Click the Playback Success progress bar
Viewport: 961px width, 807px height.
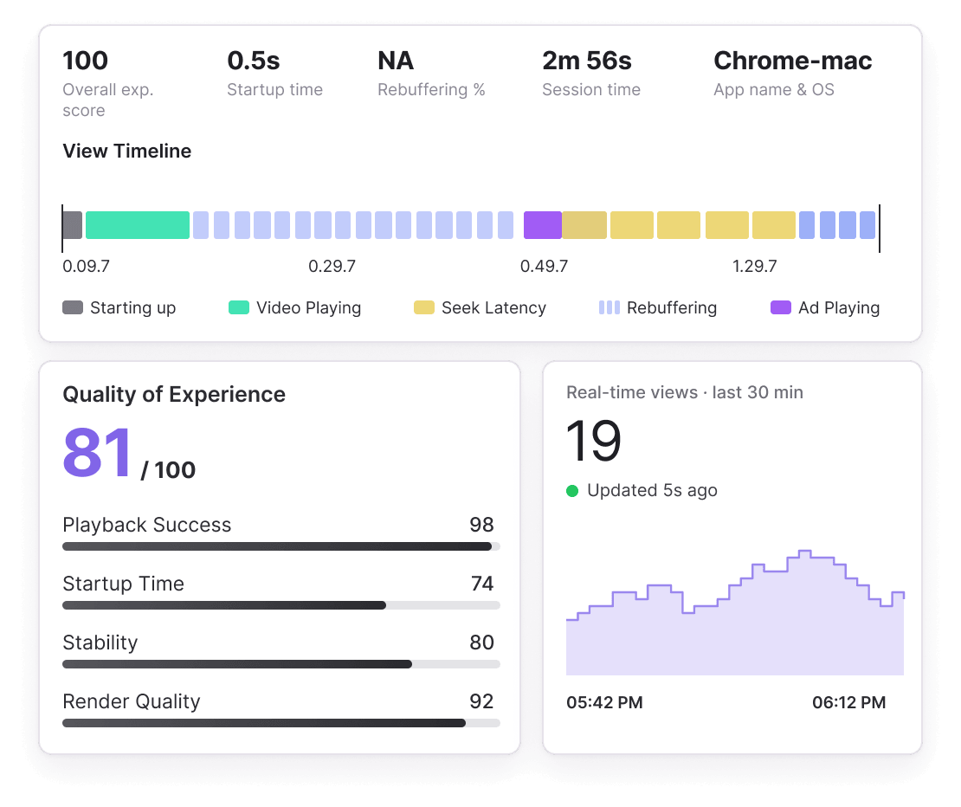pyautogui.click(x=281, y=546)
